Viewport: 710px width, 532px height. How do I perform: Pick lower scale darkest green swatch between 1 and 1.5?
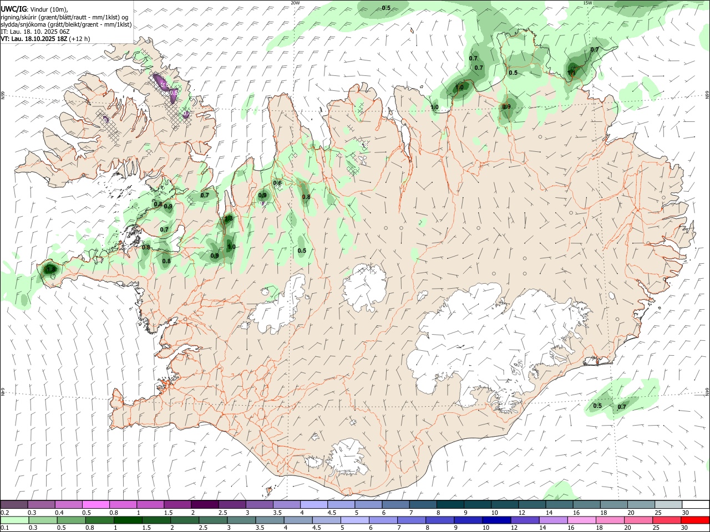tap(128, 520)
